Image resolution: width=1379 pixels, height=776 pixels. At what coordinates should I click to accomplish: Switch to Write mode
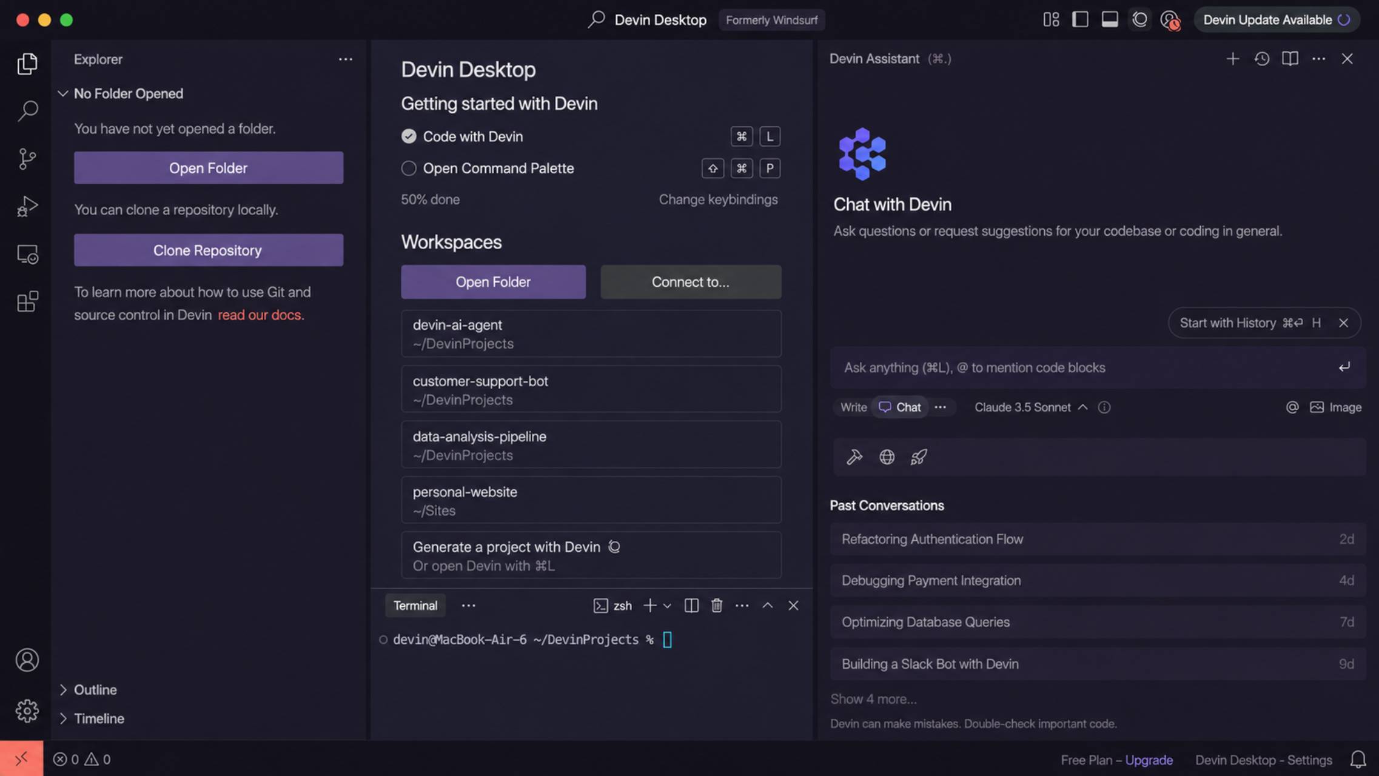pos(853,407)
